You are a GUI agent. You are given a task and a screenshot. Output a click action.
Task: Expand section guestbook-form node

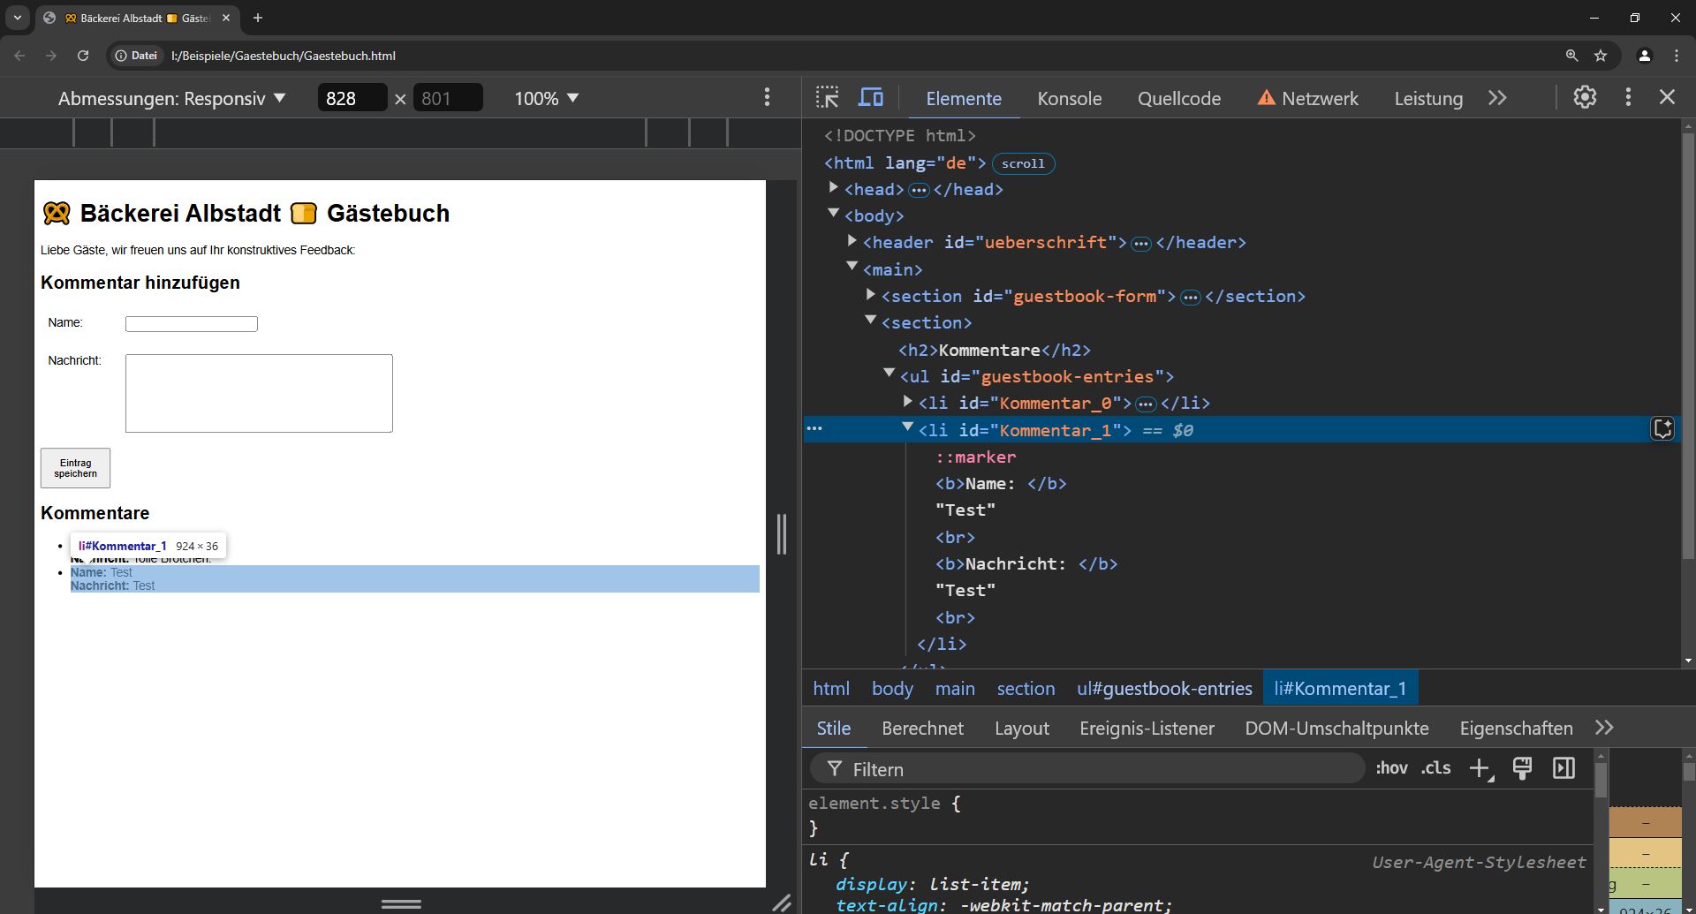(x=870, y=295)
